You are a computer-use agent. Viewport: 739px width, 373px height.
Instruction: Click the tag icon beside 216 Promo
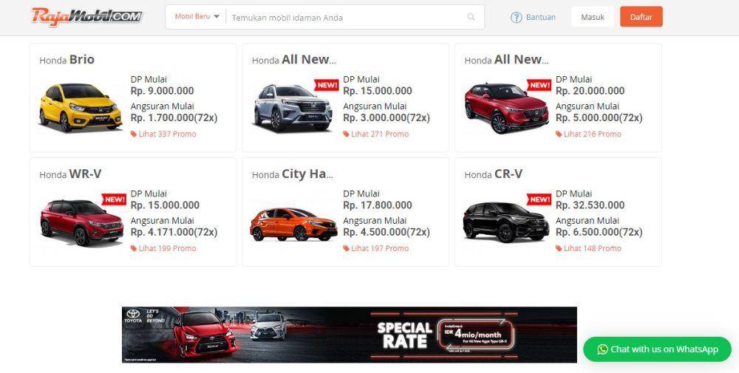559,134
